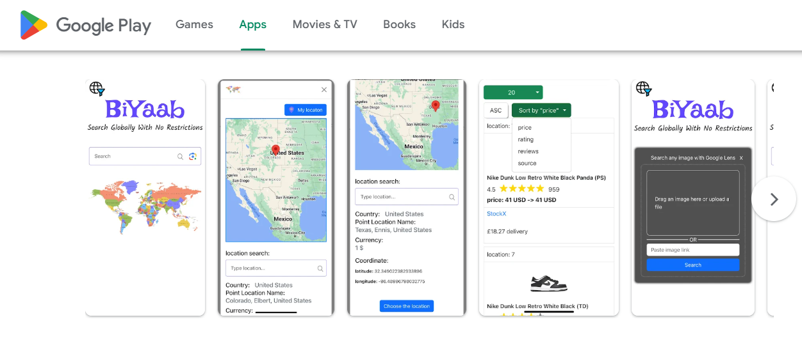Click the Google Lens icon in search bar

pos(193,156)
